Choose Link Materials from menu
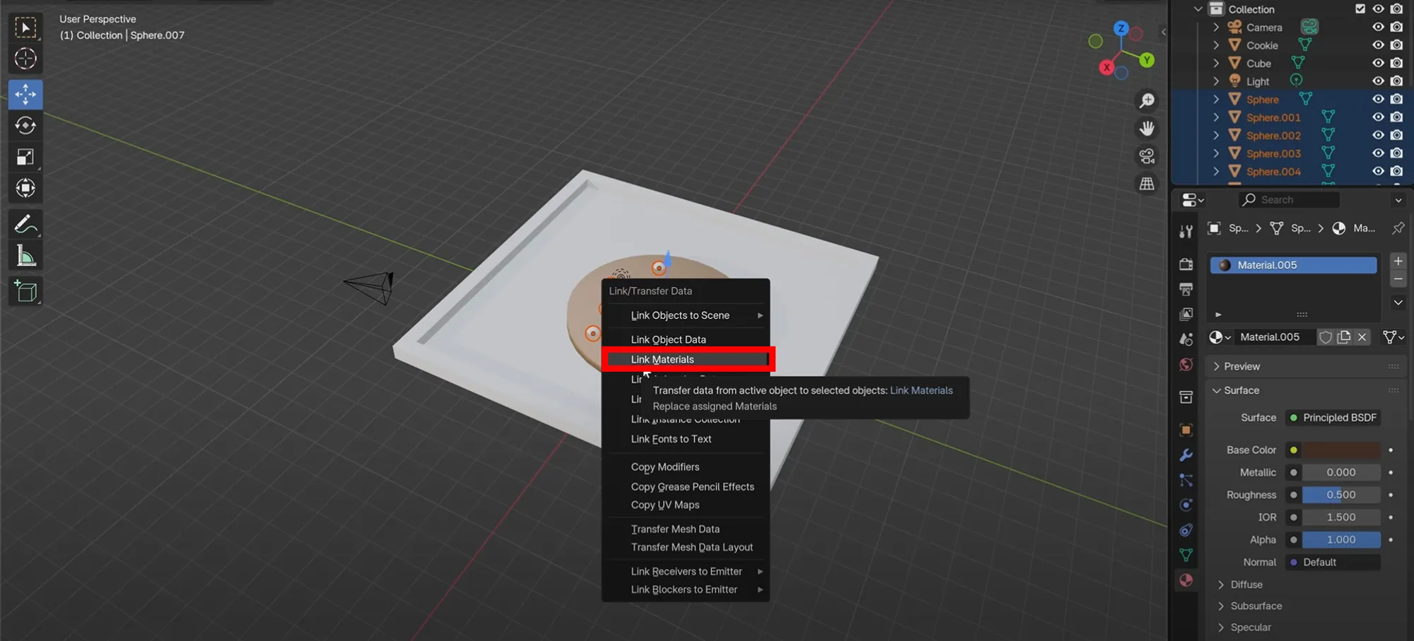 [x=662, y=360]
